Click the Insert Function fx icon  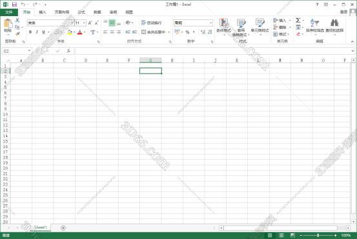(x=68, y=51)
